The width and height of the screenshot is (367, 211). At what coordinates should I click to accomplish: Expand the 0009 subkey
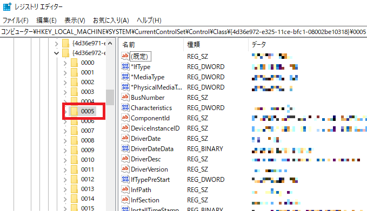pos(65,150)
